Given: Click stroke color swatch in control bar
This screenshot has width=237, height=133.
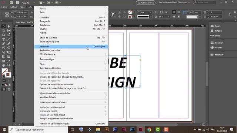Looking at the screenshot, I should (130, 17).
